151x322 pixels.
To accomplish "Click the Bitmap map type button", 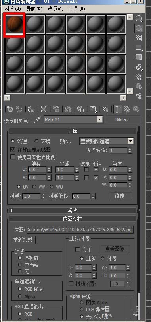I will (x=122, y=119).
